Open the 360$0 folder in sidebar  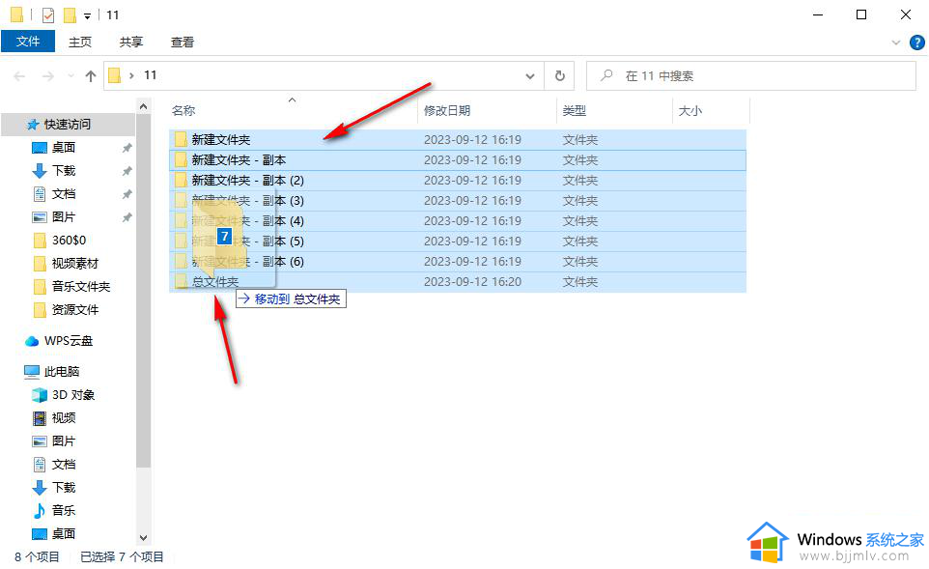click(x=69, y=240)
